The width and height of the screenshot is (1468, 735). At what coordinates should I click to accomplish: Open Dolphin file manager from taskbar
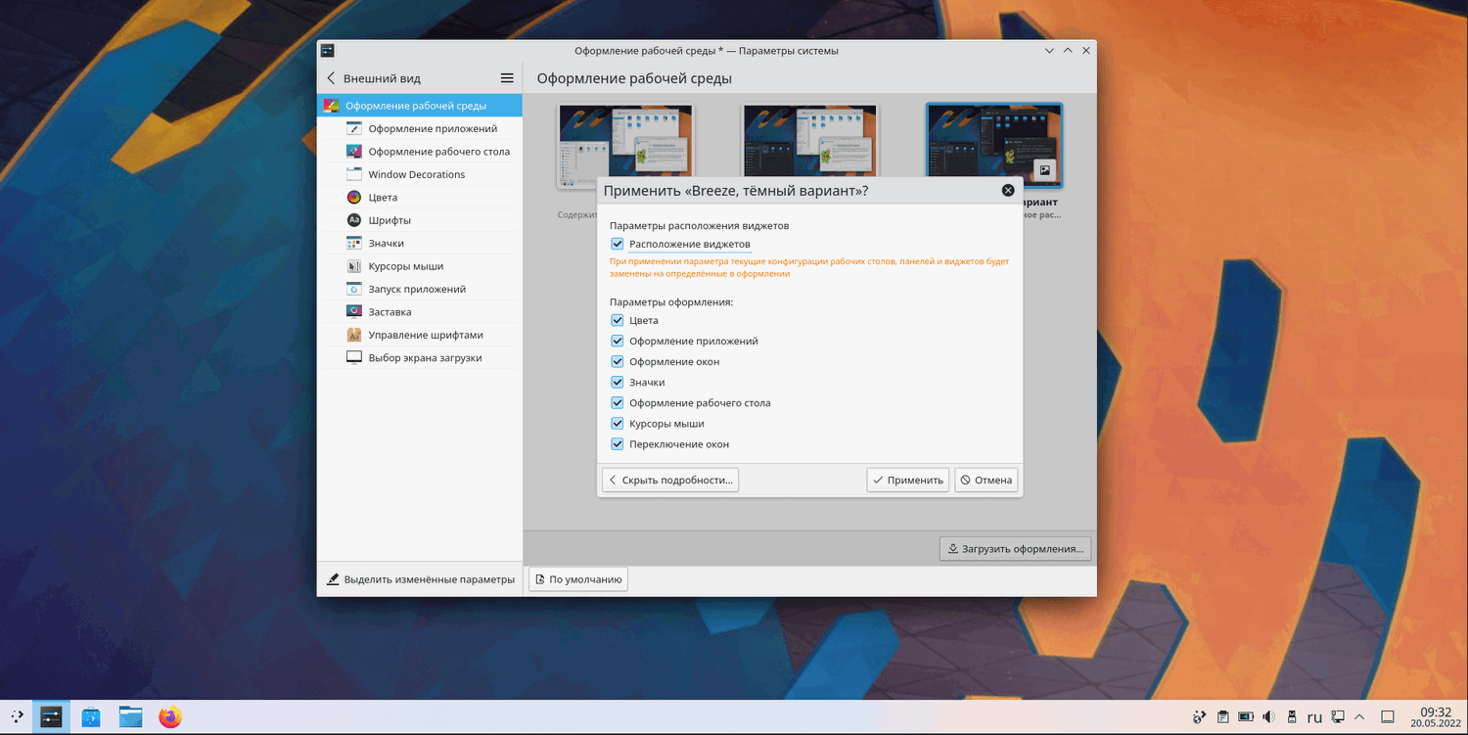(x=130, y=717)
